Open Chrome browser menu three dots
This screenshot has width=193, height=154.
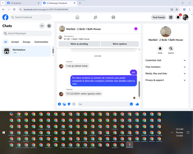pyautogui.click(x=190, y=10)
